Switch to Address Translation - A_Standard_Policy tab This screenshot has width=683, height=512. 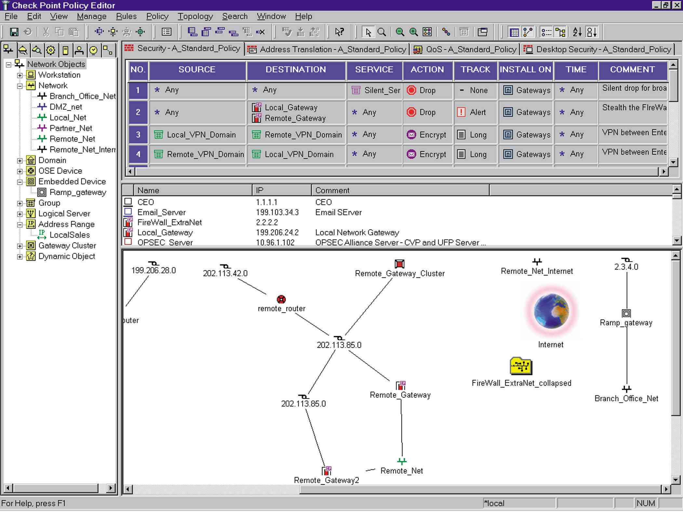click(x=327, y=49)
